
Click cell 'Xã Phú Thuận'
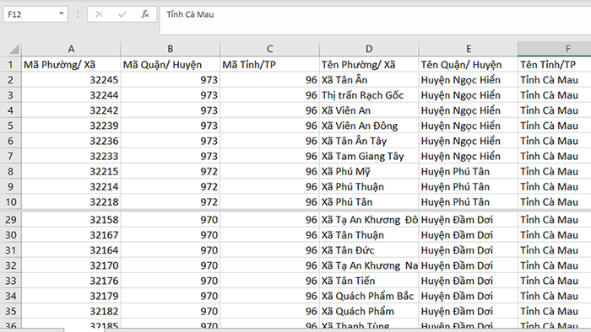[x=369, y=187]
